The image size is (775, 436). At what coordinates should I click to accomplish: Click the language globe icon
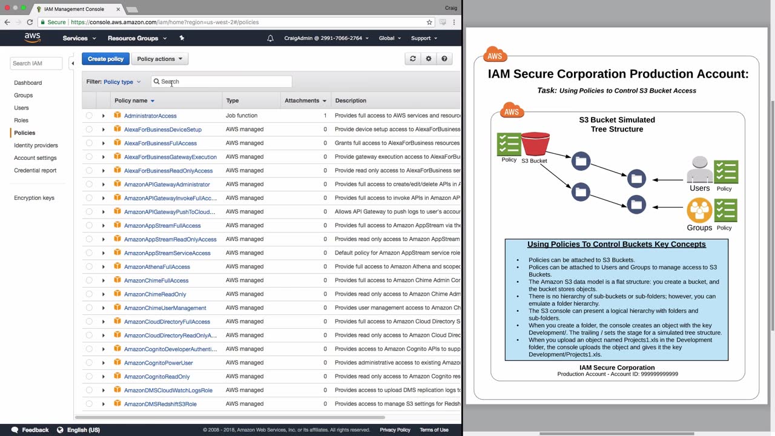coord(60,430)
